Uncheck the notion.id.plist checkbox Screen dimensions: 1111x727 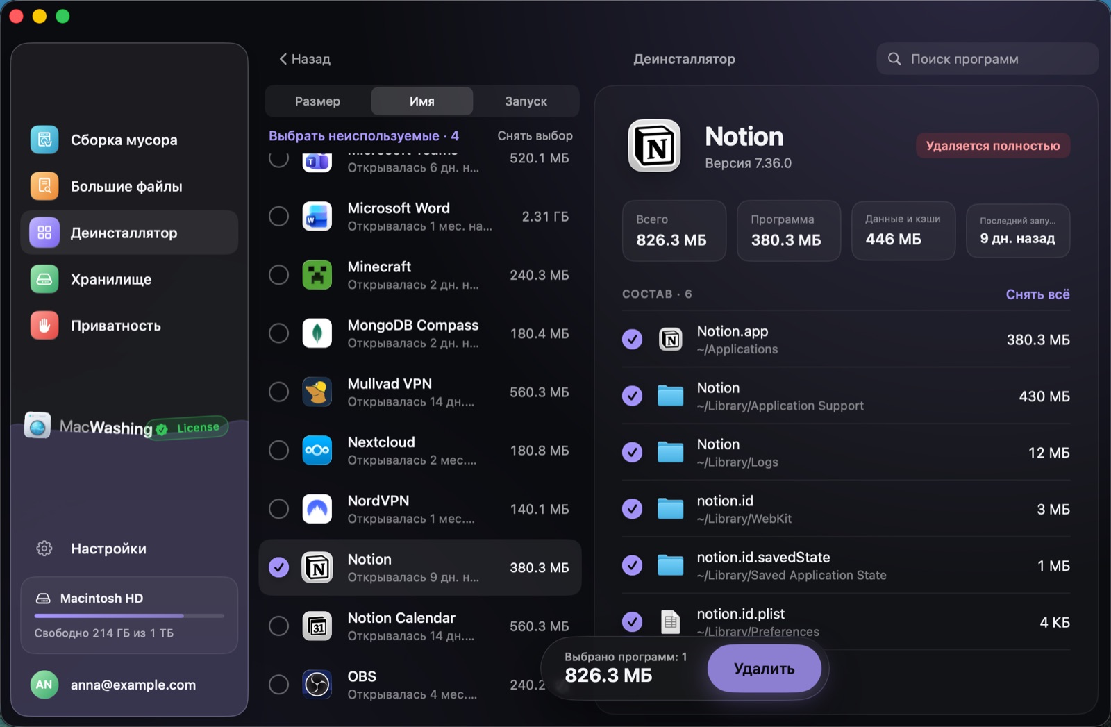tap(632, 621)
